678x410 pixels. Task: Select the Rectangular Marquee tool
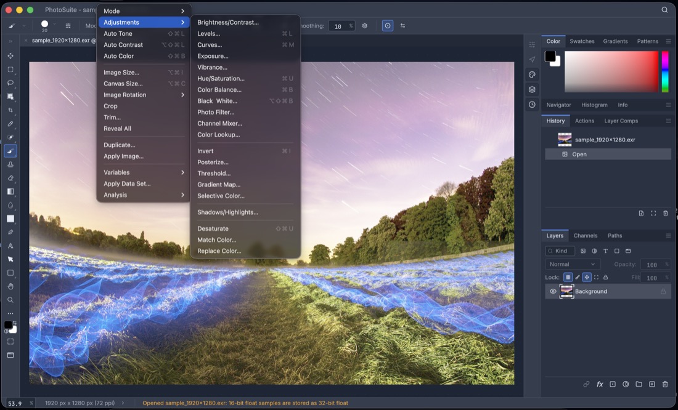(x=10, y=69)
